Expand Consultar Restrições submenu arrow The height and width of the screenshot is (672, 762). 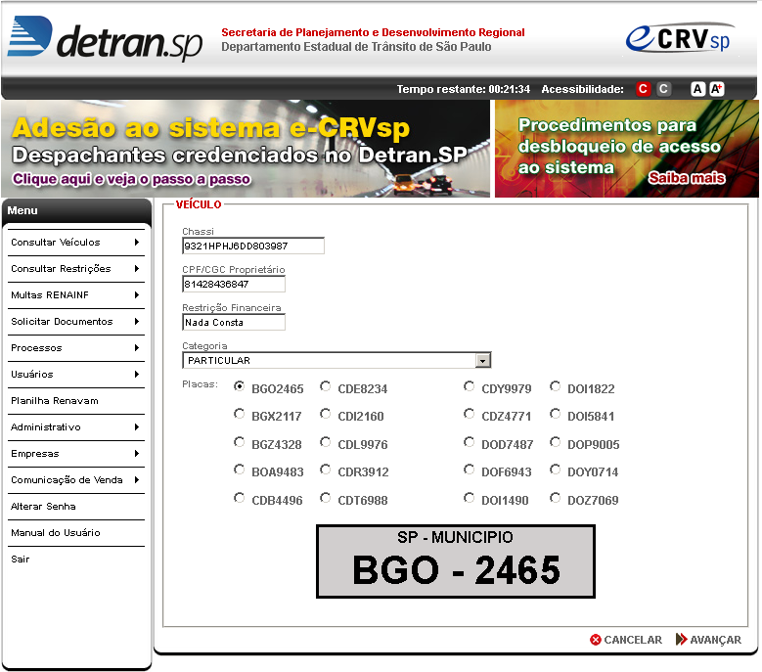(137, 268)
